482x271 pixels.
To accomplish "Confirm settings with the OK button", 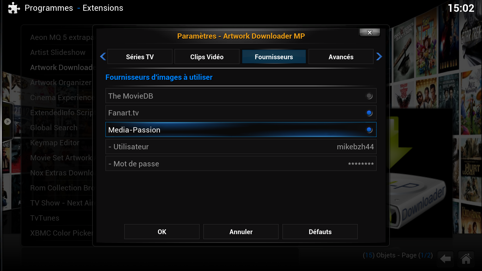I will click(x=162, y=232).
